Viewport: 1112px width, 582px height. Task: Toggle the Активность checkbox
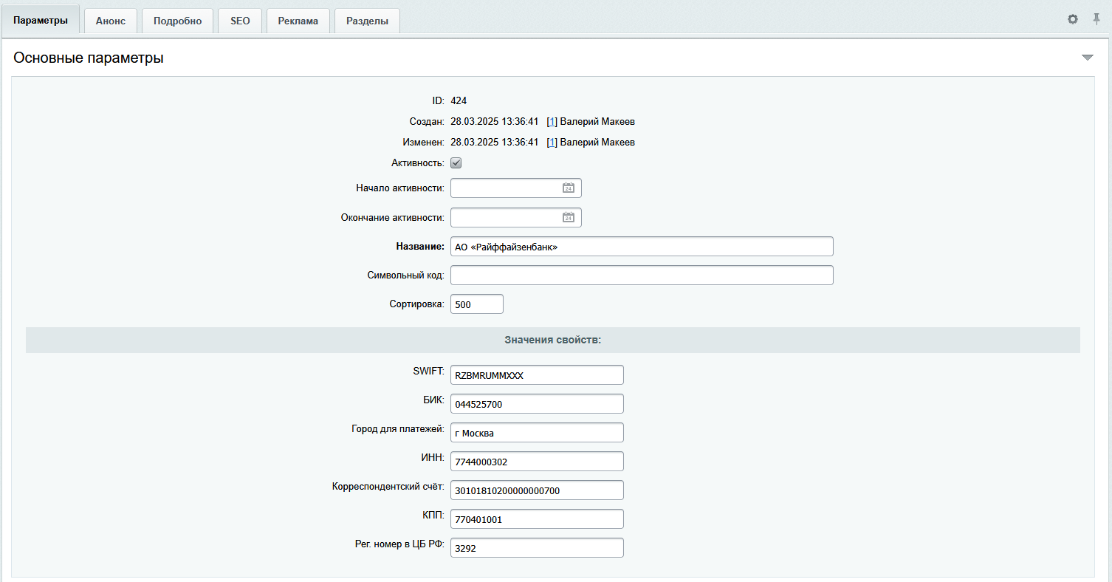[x=456, y=162]
